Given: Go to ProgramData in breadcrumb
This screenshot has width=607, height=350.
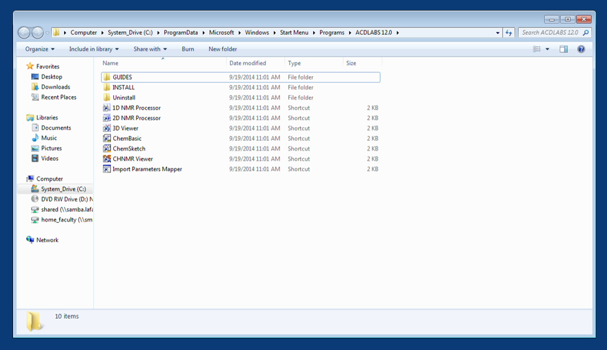Looking at the screenshot, I should (x=181, y=32).
